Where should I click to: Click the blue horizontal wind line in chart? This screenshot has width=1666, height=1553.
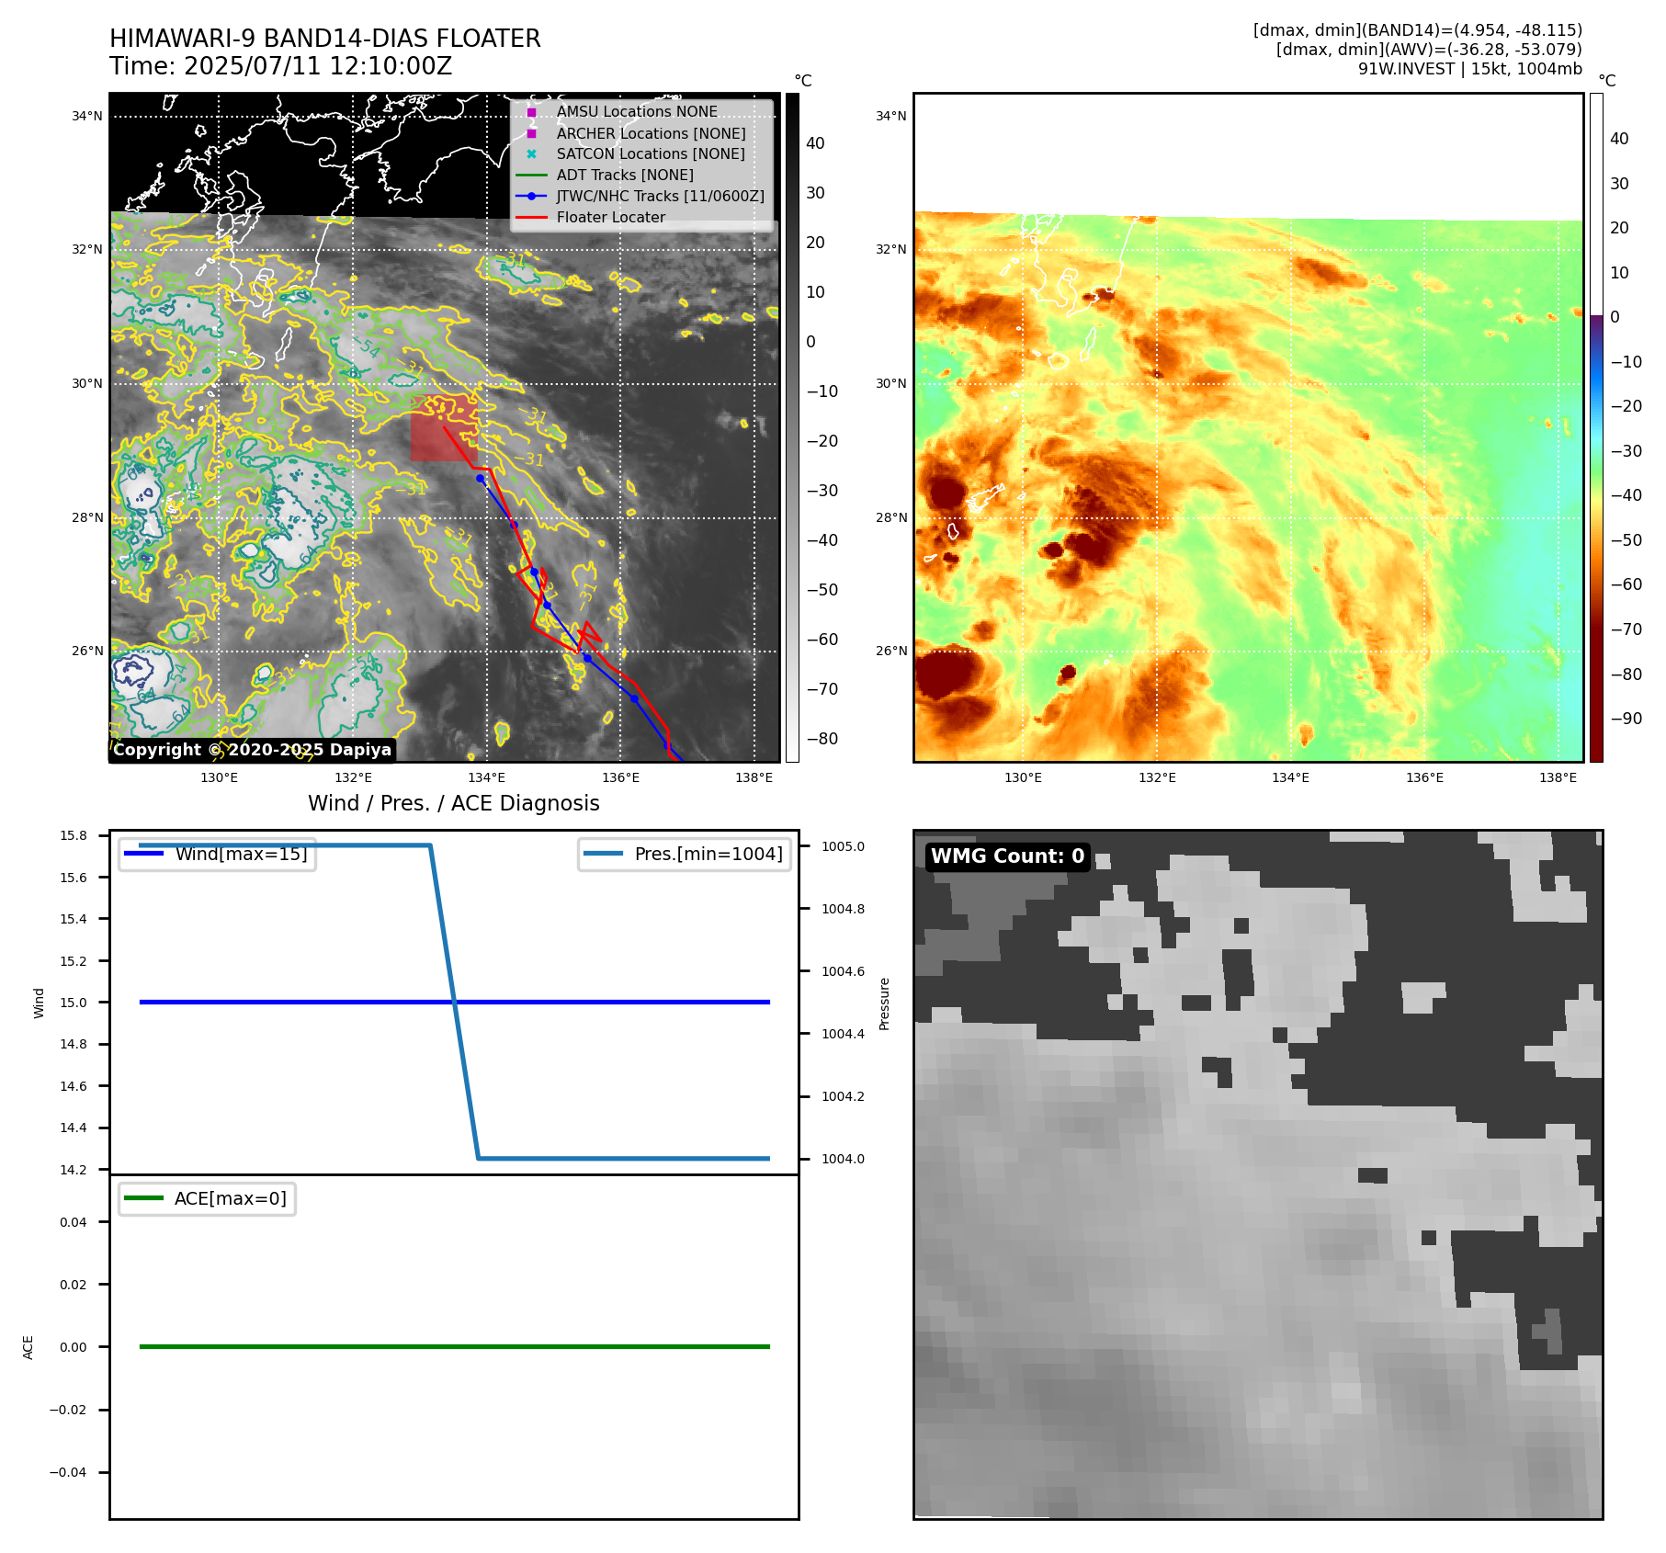point(454,1002)
